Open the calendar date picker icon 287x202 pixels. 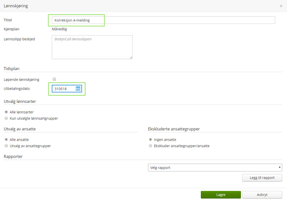pos(78,89)
